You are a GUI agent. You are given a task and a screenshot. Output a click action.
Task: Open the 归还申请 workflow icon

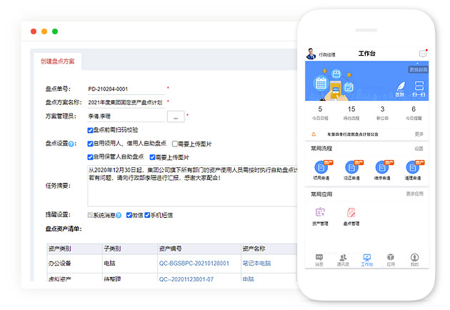351,167
